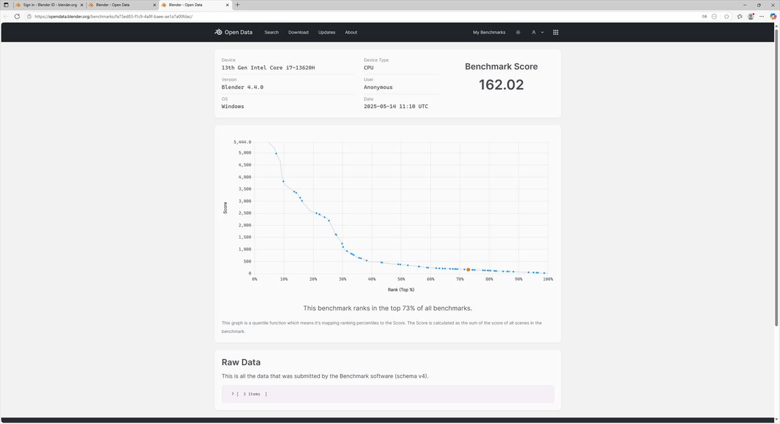Image resolution: width=780 pixels, height=424 pixels.
Task: Minimize the browser window
Action: tap(744, 5)
